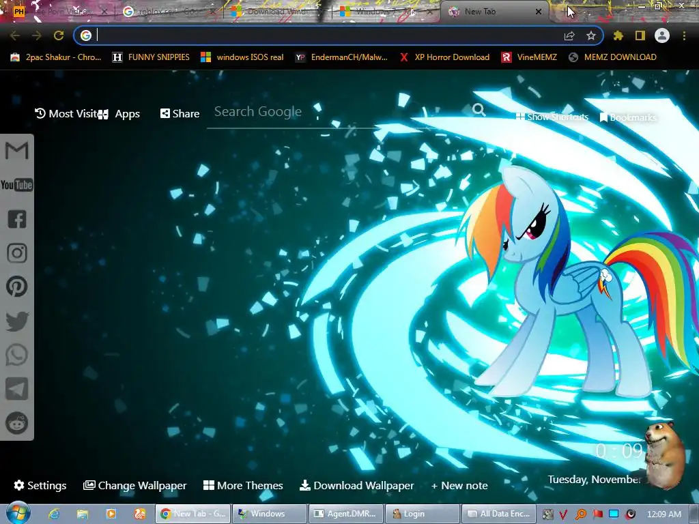Open the 2pac Shakur bookmark
Image resolution: width=699 pixels, height=524 pixels.
click(x=56, y=57)
